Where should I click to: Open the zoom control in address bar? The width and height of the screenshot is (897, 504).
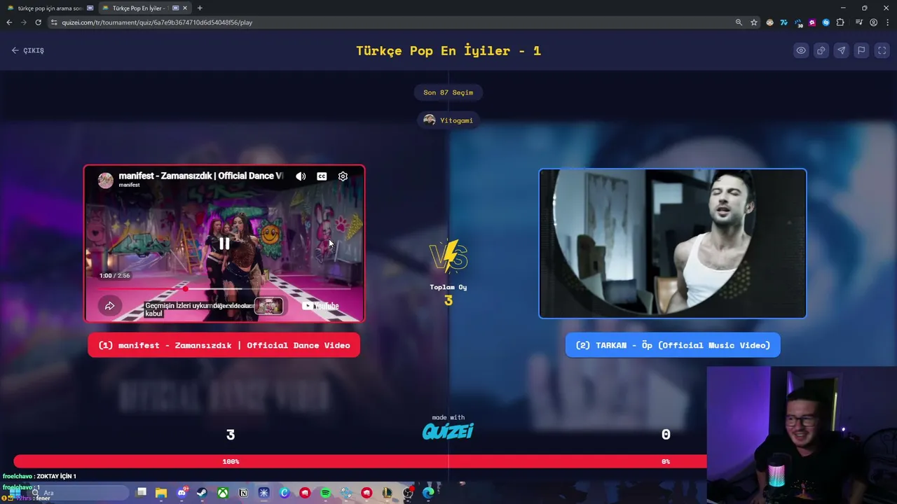(x=739, y=22)
